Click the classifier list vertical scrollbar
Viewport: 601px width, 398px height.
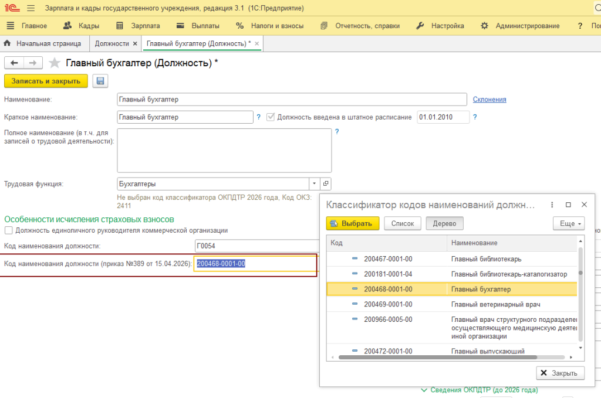[580, 295]
